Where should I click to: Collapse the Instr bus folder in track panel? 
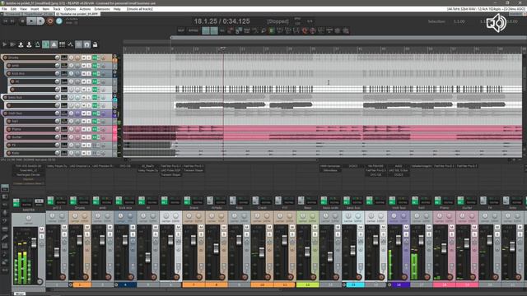(114, 112)
